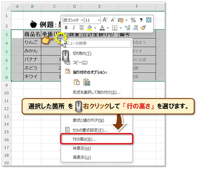198x169 pixels.
Task: Select the format painter brush icon
Action: pyautogui.click(x=143, y=27)
